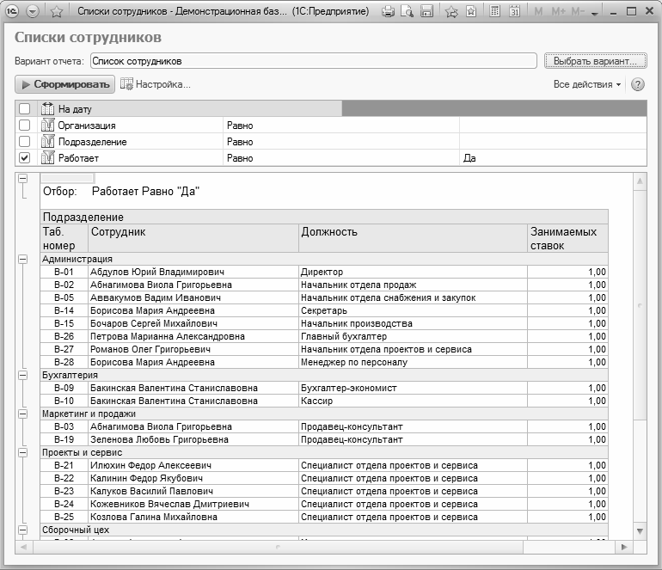Print the report using printer icon
The height and width of the screenshot is (570, 662).
pos(388,11)
